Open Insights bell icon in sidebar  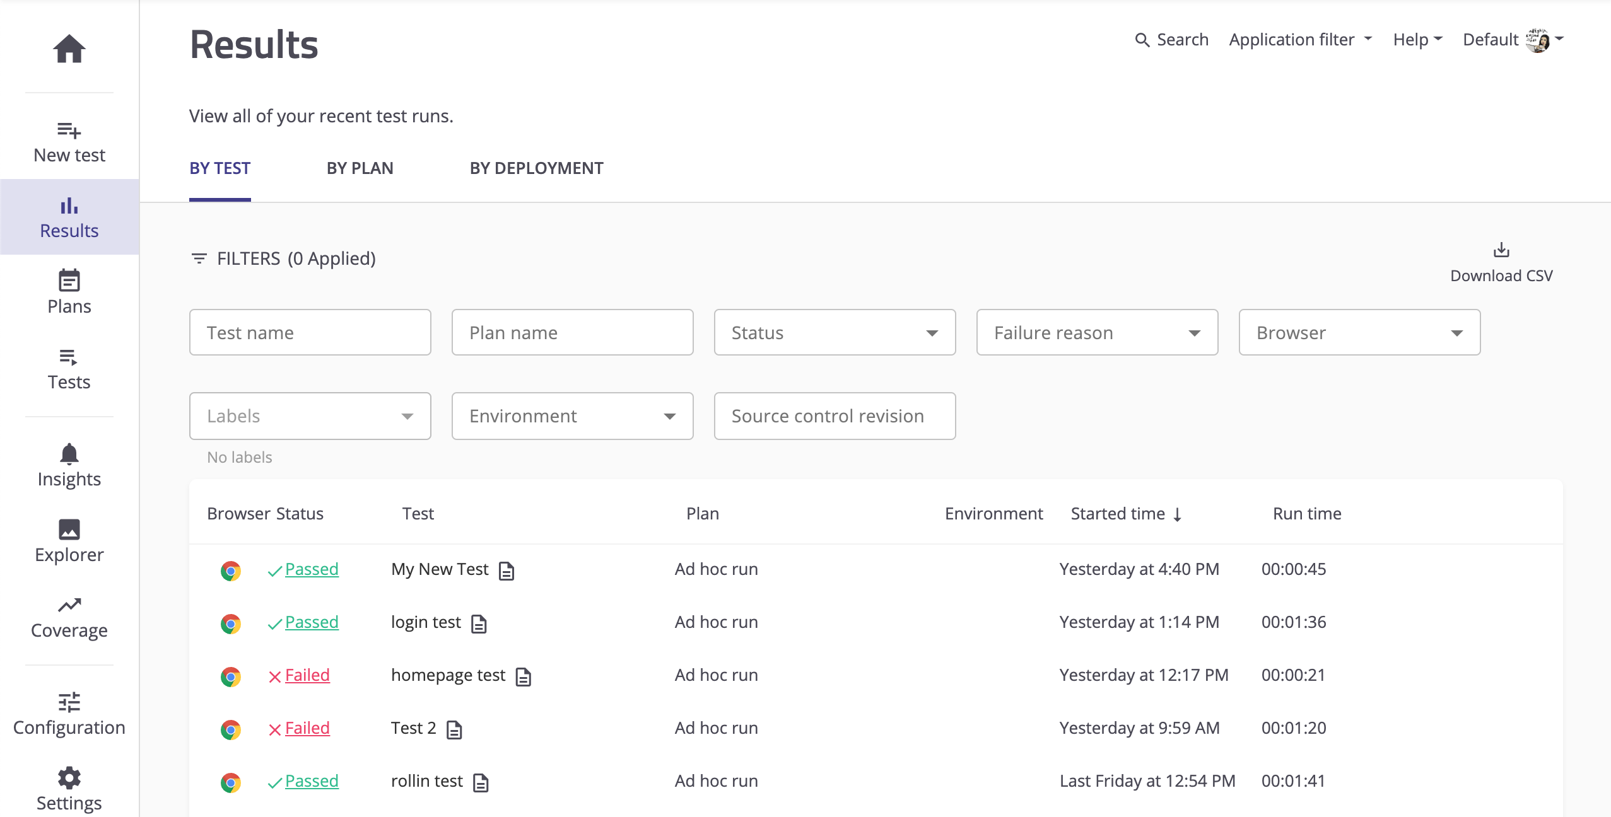(69, 454)
